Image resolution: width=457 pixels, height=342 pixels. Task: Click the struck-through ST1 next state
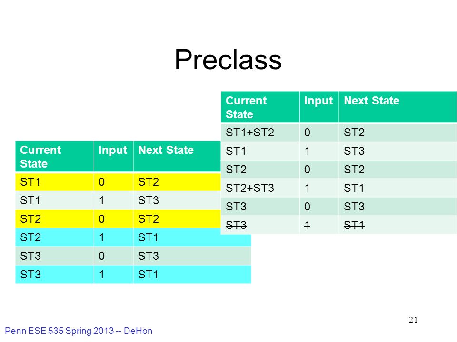click(x=398, y=225)
